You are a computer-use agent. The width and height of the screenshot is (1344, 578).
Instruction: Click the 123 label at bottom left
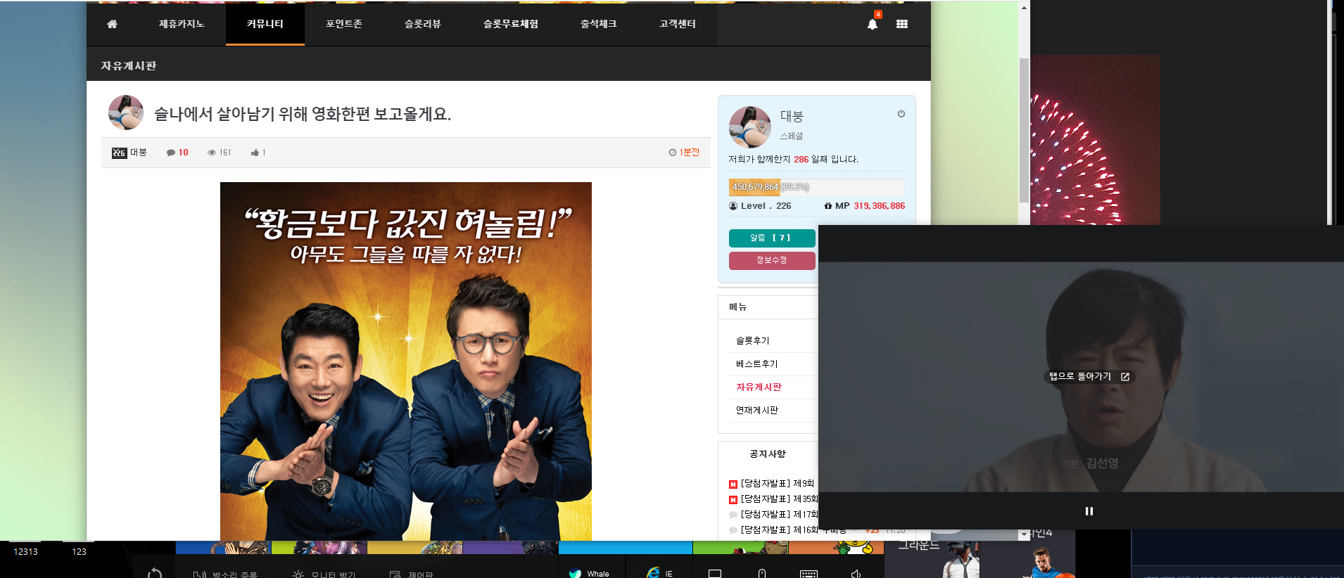80,552
